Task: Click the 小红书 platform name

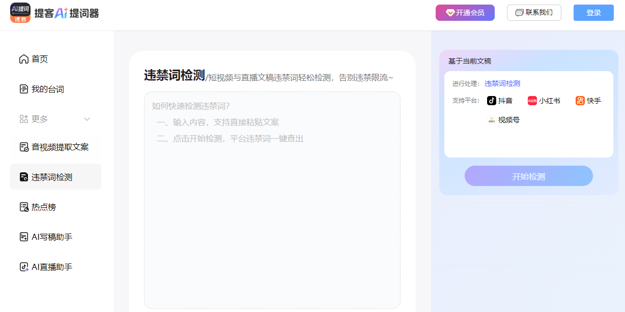Action: pos(550,101)
